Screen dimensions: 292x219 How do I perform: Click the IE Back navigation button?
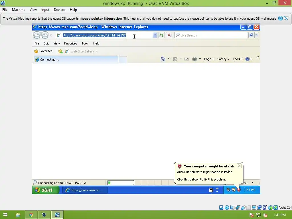[37, 35]
